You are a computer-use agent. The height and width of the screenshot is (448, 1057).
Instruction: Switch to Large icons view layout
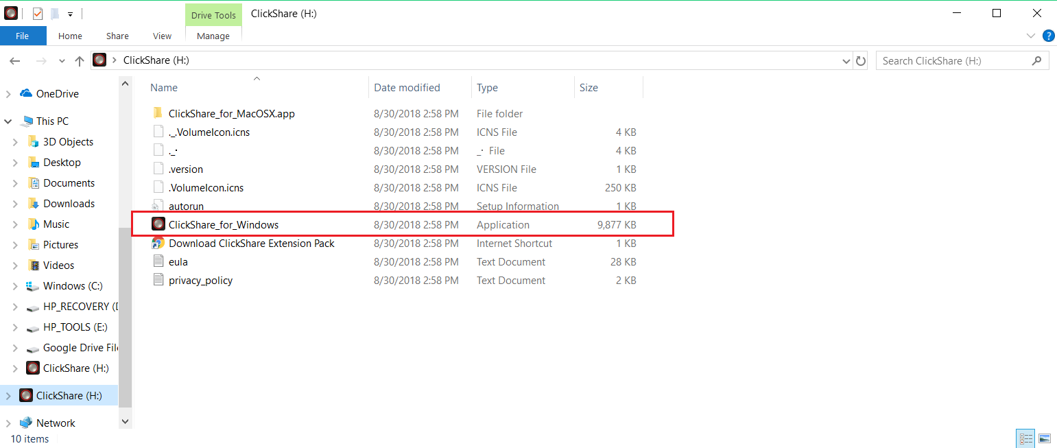[x=1045, y=438]
